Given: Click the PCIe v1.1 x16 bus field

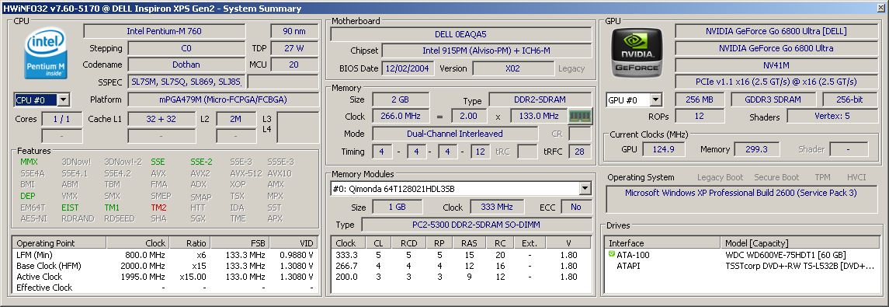Looking at the screenshot, I should [x=776, y=82].
